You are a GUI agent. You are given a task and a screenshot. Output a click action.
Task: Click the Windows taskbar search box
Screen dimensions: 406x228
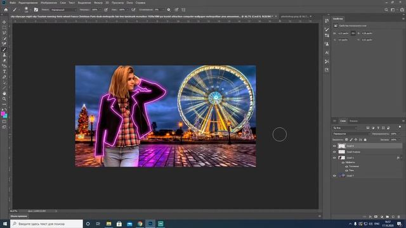point(46,224)
